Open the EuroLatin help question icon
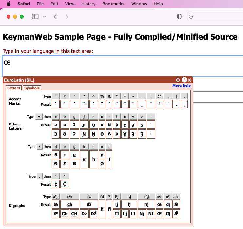 (x=184, y=80)
